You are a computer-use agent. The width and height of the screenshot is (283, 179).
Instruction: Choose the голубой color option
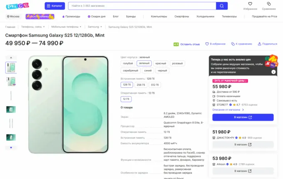point(128,63)
